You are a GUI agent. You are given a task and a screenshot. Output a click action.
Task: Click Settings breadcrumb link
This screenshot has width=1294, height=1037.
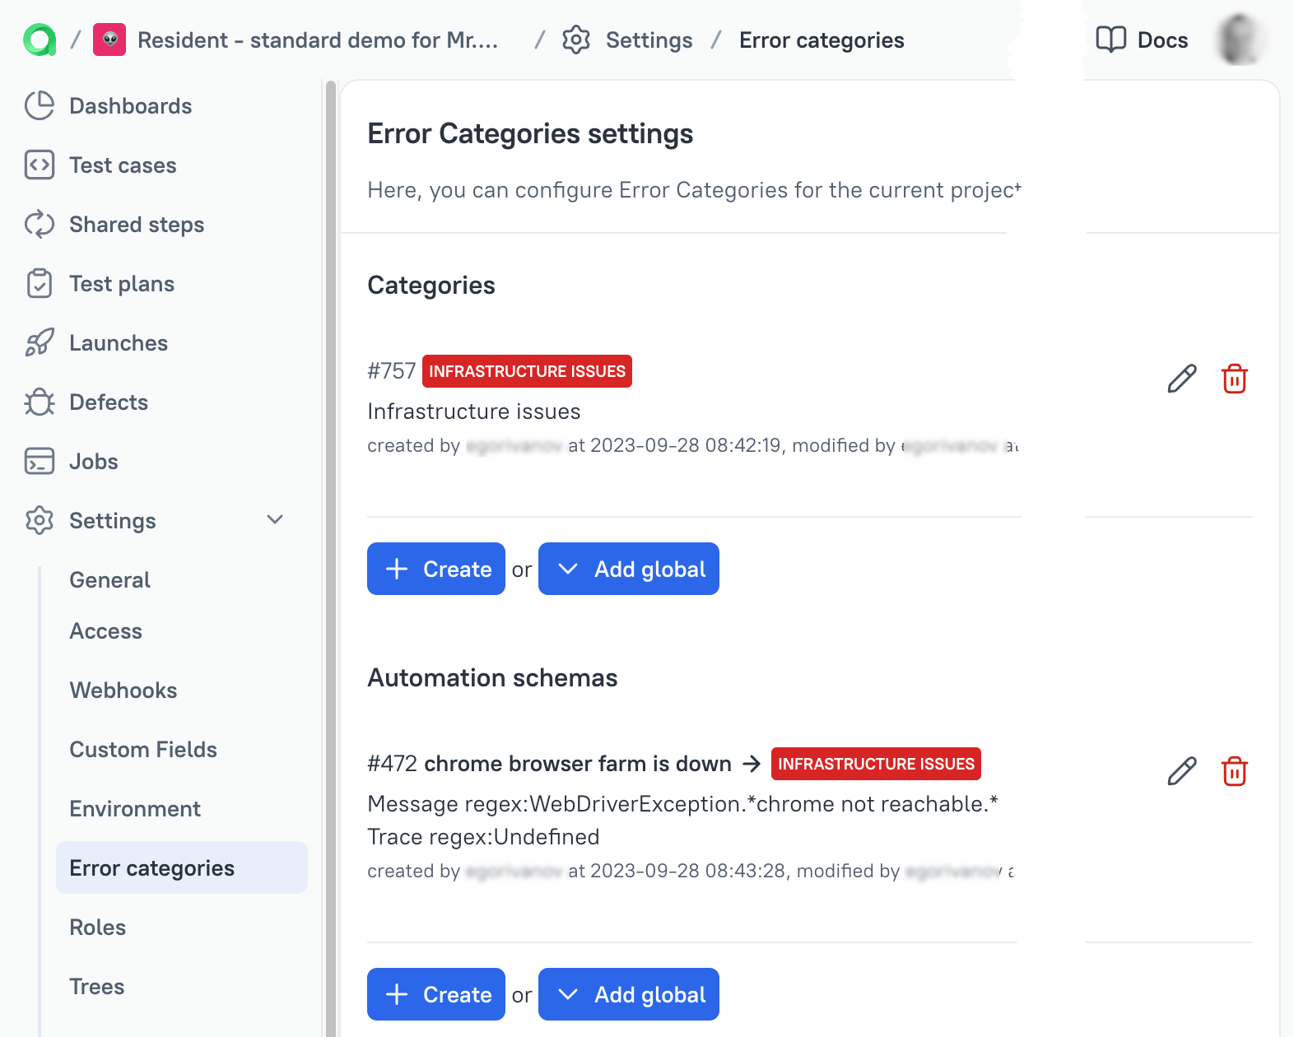(649, 40)
